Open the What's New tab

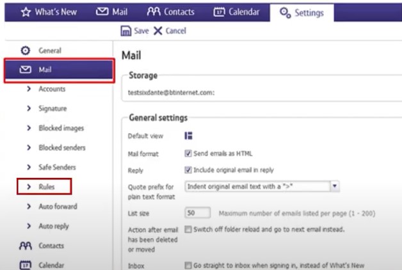coord(49,12)
